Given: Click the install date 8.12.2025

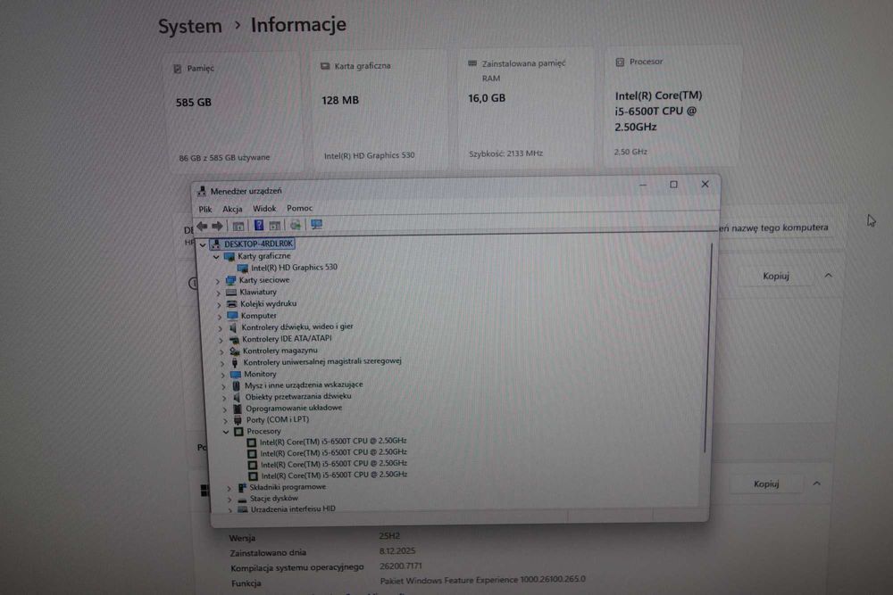Looking at the screenshot, I should [397, 551].
